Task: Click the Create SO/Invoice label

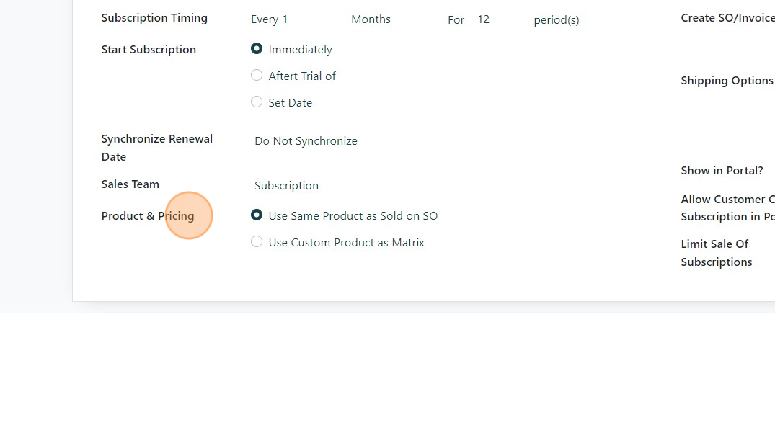Action: point(727,18)
